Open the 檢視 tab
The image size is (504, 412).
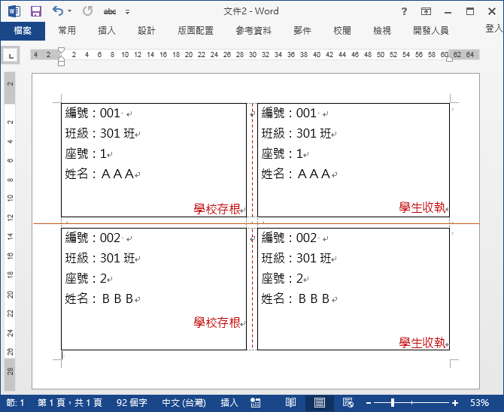point(382,31)
